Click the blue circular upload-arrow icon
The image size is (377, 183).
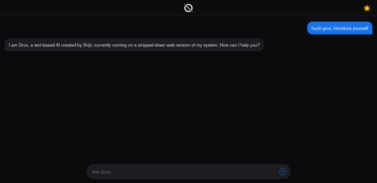click(283, 172)
